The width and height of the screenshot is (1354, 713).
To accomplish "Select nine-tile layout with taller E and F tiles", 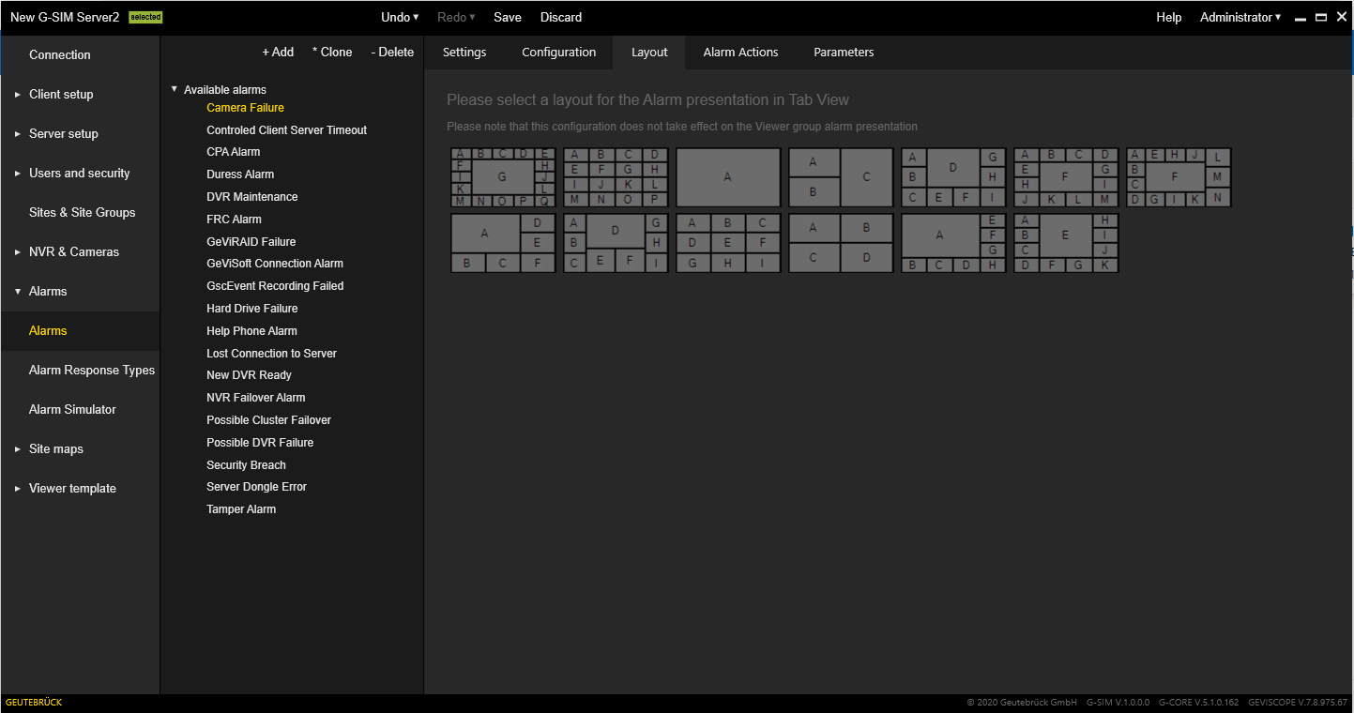I will pyautogui.click(x=616, y=243).
